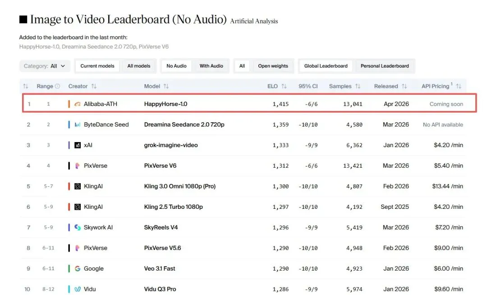
Task: Click the Google logo icon
Action: pos(78,269)
